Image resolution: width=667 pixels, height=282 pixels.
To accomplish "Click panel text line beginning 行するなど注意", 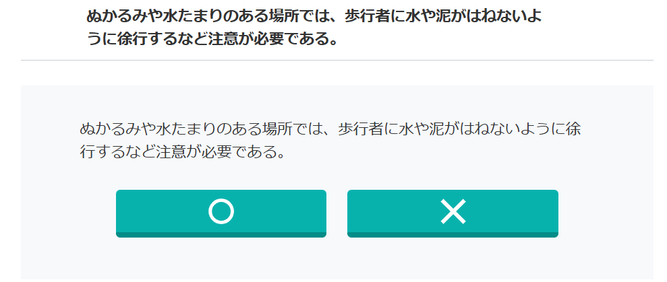I will pyautogui.click(x=182, y=152).
